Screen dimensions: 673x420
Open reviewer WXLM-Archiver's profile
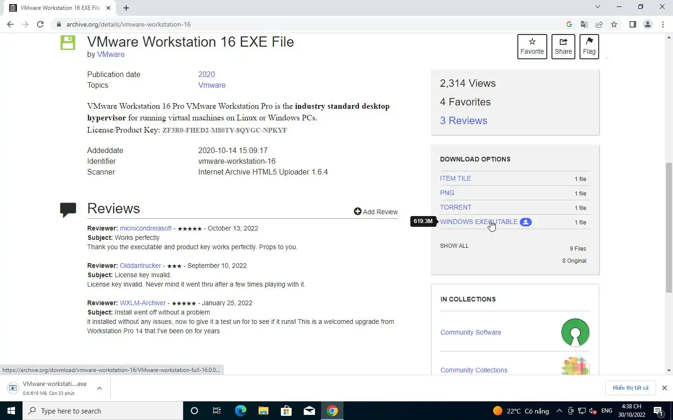[143, 303]
